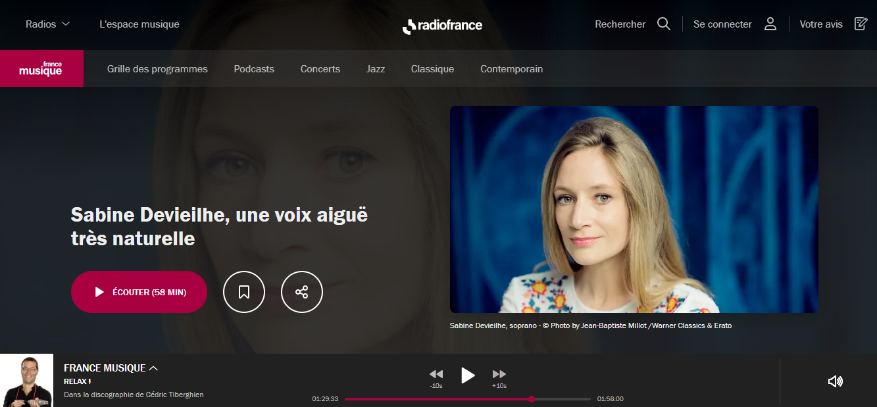This screenshot has height=407, width=877.
Task: Open L'espace musique link
Action: point(139,24)
